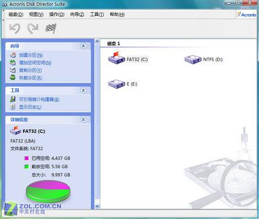Collapse the 详细信息 panel chevron
Image resolution: width=259 pixels, height=219 pixels.
(83, 120)
